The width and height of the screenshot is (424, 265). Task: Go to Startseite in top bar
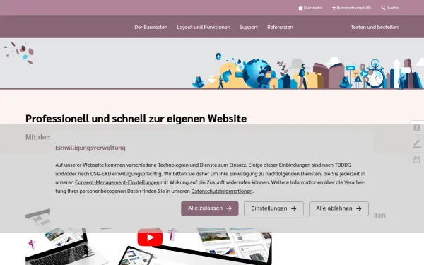(312, 8)
